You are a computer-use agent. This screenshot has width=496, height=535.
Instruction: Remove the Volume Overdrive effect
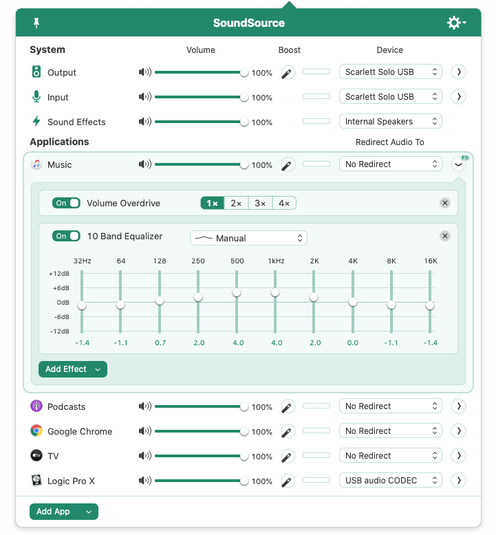(445, 203)
